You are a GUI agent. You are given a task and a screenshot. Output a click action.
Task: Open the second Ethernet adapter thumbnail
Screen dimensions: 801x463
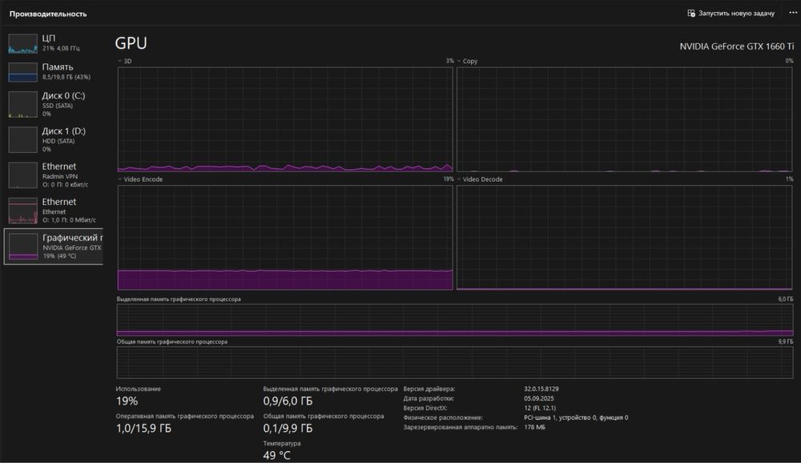click(x=23, y=210)
